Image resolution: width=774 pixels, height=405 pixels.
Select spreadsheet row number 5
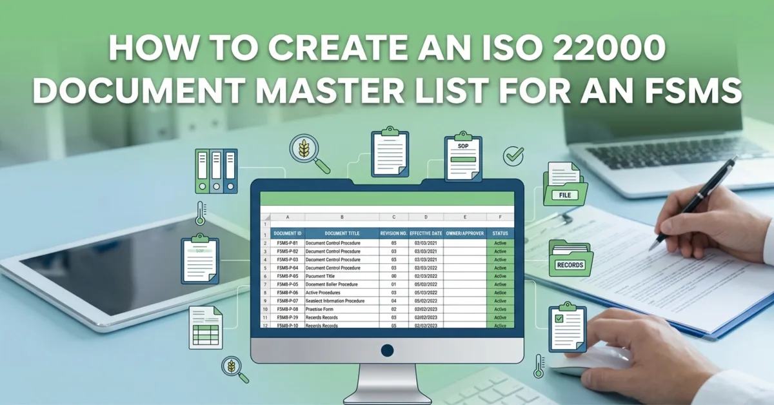click(x=265, y=268)
